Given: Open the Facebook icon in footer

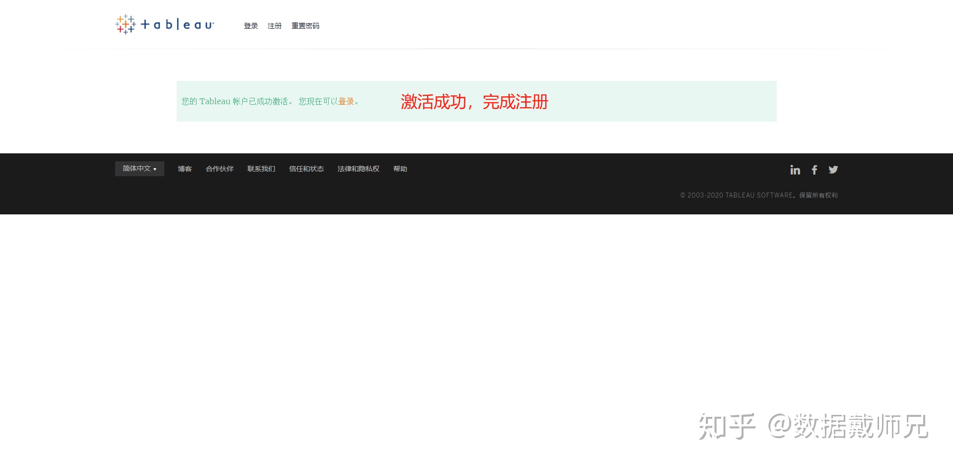Looking at the screenshot, I should pyautogui.click(x=815, y=170).
